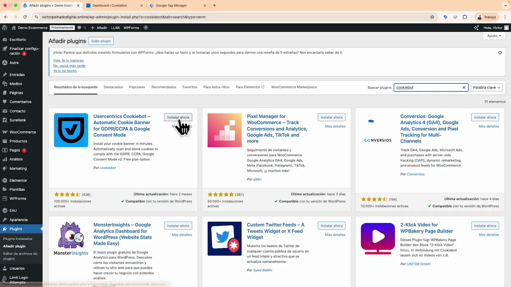
Task: Click the diamond icon beside WPForms in the admin bar
Action: click(146, 28)
